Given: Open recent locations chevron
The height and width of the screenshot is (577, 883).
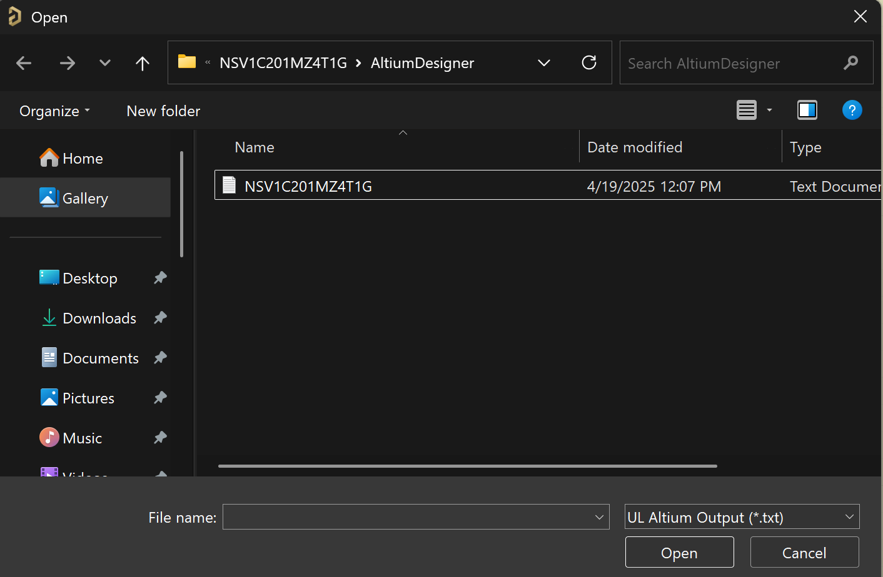Looking at the screenshot, I should (105, 63).
